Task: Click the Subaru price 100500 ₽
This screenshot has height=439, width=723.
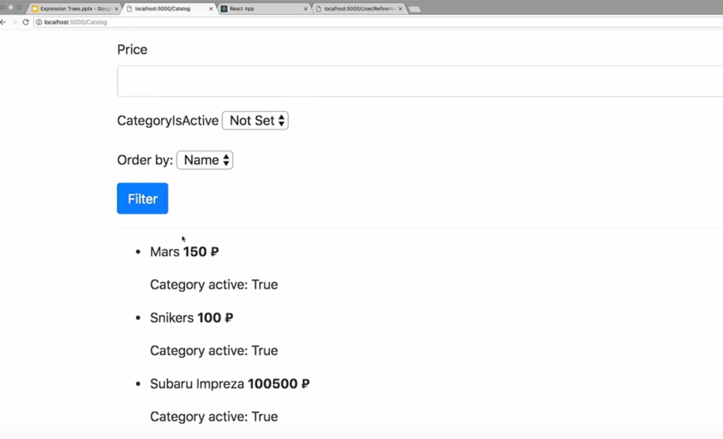Action: click(x=279, y=384)
